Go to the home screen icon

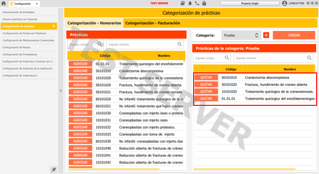(3, 3)
